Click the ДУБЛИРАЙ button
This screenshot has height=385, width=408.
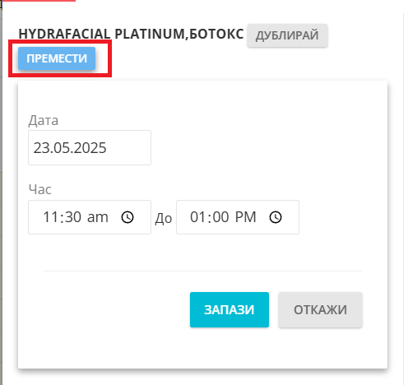pos(287,35)
